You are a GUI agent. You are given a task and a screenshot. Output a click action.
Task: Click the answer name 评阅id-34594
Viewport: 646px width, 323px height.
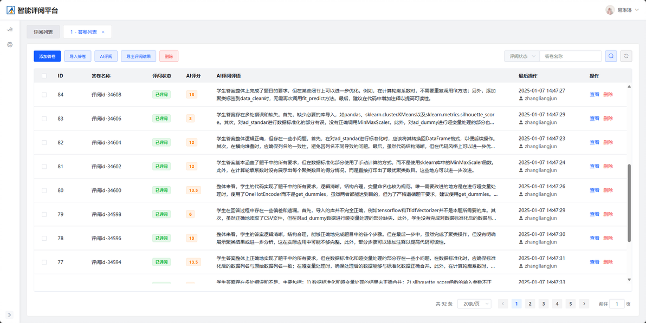pos(106,262)
